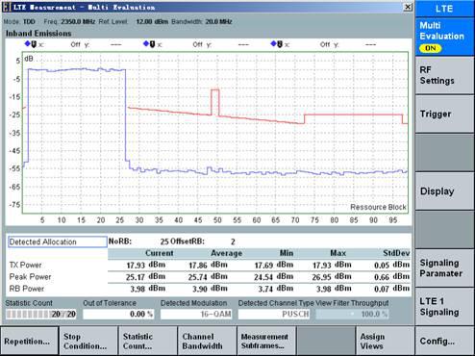475x356 pixels.
Task: Click the OffsetRB value 2
Action: pyautogui.click(x=233, y=242)
